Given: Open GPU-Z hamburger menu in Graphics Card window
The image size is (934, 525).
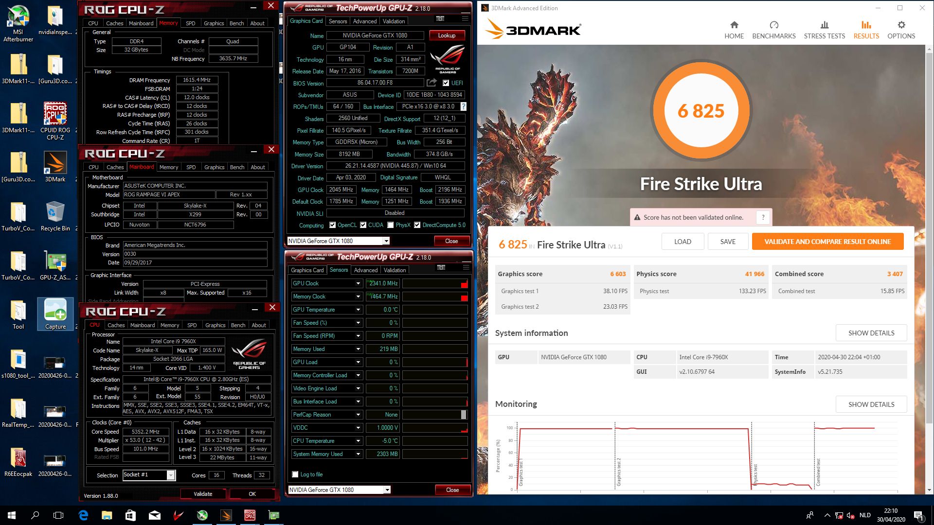Looking at the screenshot, I should pyautogui.click(x=465, y=18).
